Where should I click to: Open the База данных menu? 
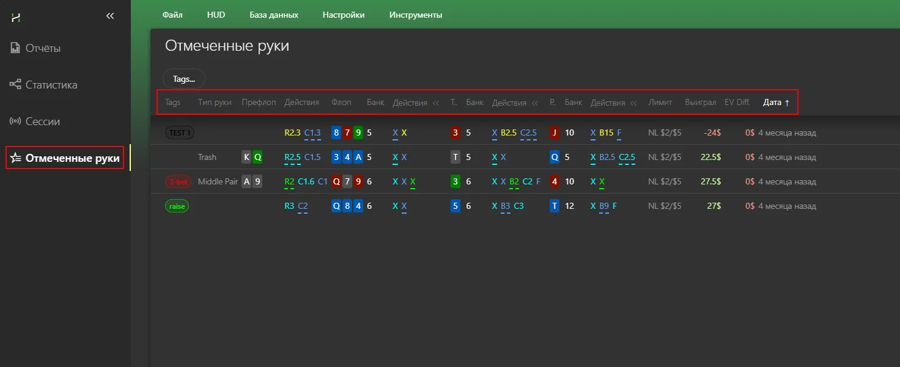[274, 15]
